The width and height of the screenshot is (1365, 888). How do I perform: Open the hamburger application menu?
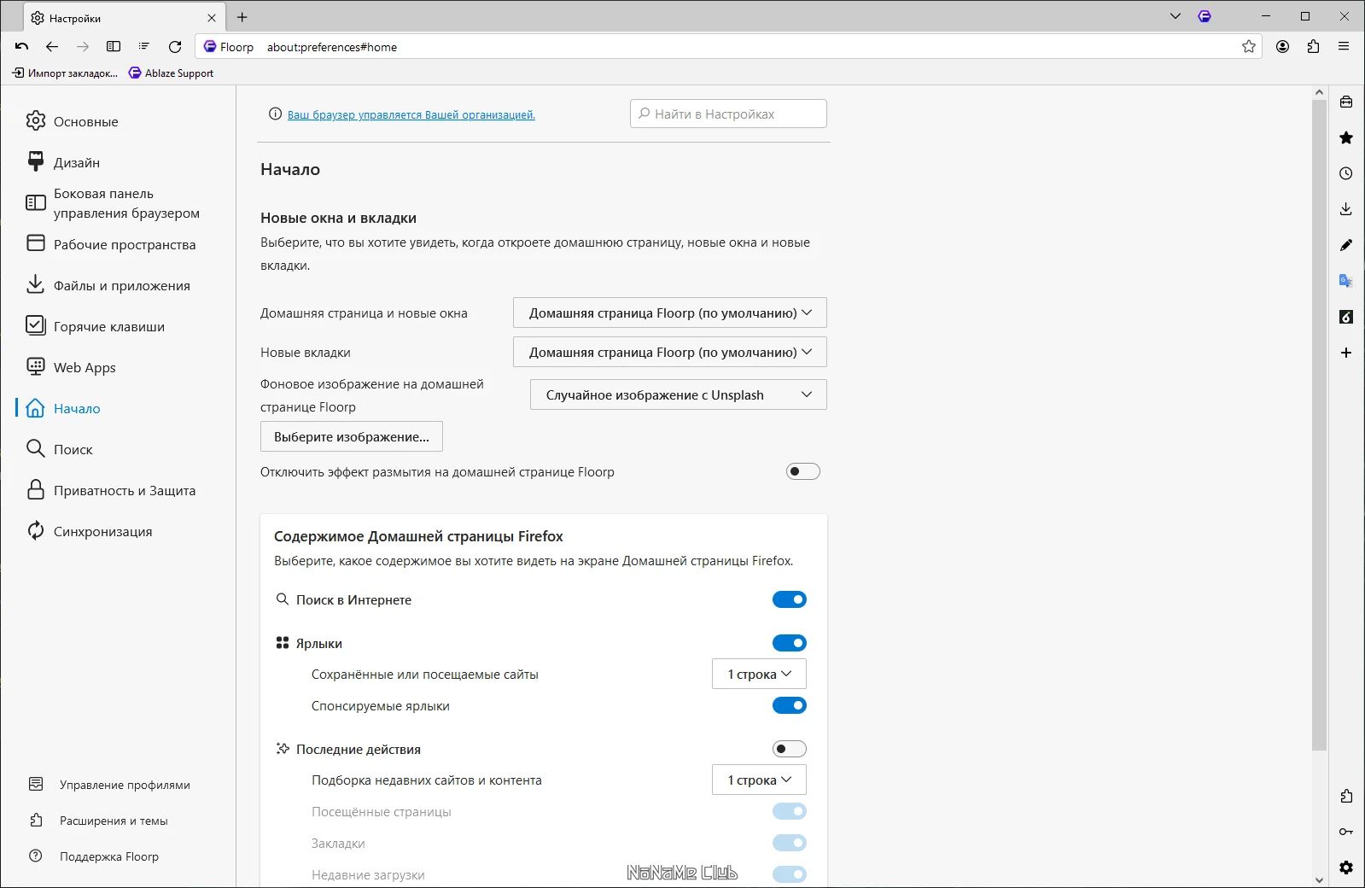click(1344, 47)
